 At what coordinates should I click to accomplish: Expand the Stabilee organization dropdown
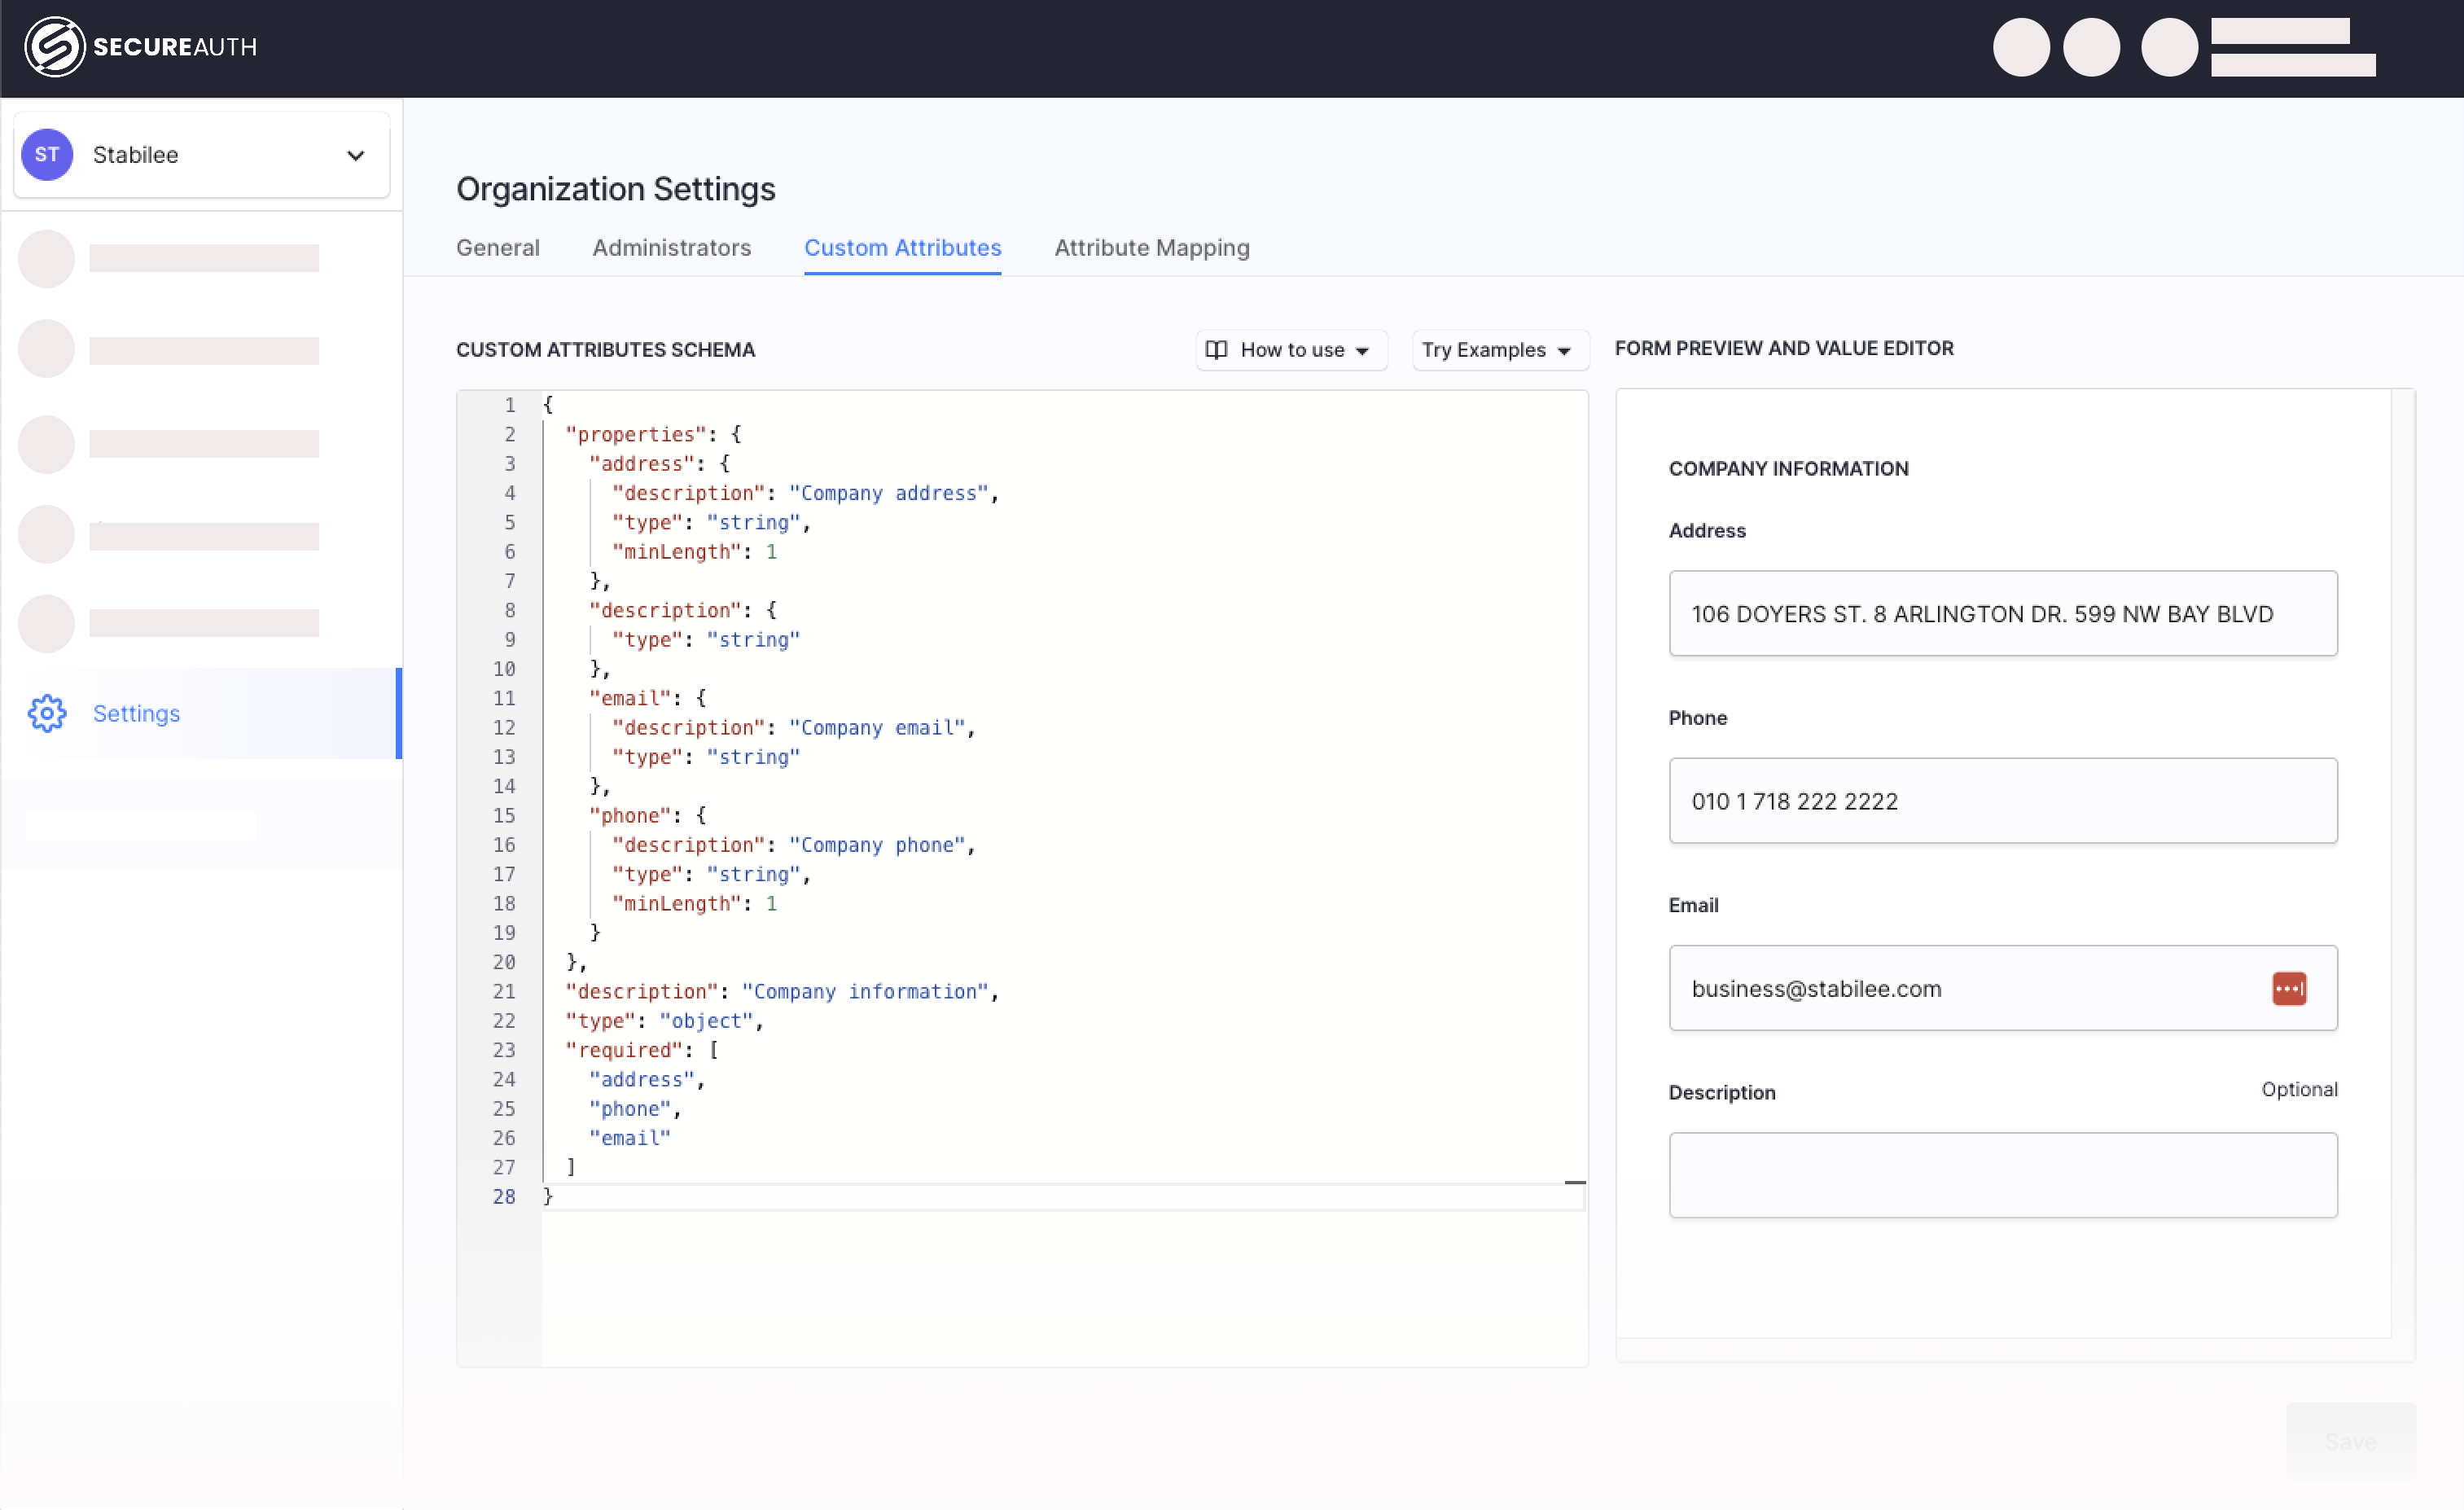[x=350, y=155]
